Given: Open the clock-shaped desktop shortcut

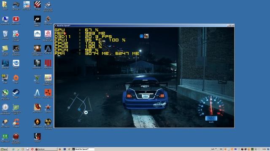Looking at the screenshot, I should pos(5,107).
